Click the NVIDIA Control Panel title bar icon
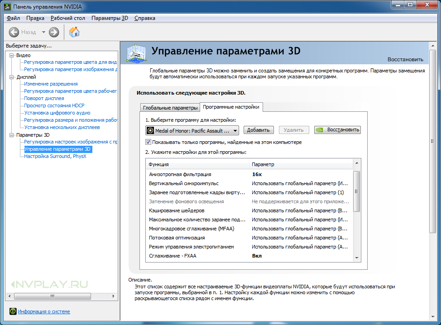Image resolution: width=441 pixels, height=325 pixels. 7,6
